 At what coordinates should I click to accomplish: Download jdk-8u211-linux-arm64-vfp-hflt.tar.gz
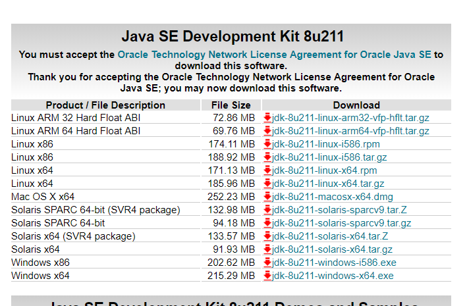pos(350,131)
